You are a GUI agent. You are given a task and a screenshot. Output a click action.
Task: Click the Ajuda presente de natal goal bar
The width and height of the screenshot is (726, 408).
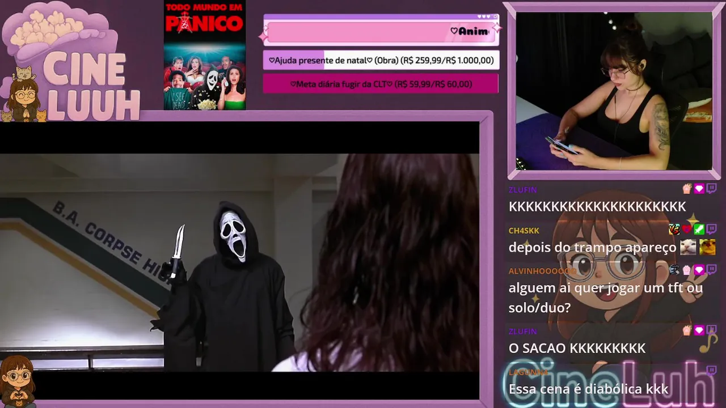point(381,60)
